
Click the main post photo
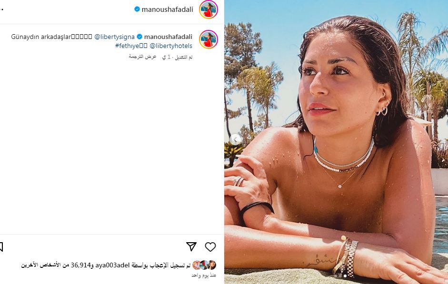[x=336, y=142]
